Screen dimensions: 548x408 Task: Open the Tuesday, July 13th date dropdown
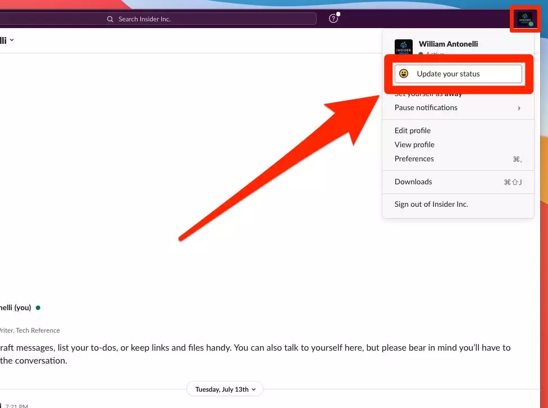click(225, 389)
